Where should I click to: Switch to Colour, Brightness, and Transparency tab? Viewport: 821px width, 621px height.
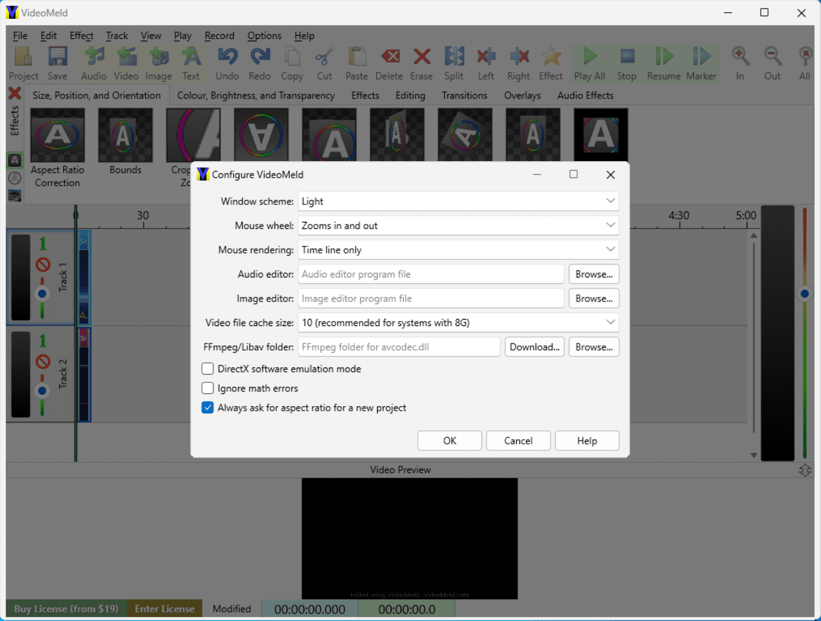(256, 95)
